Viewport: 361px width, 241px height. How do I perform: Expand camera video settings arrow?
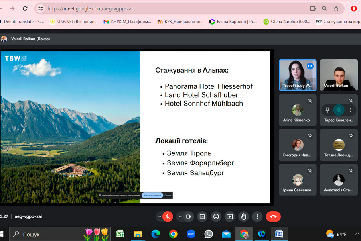[x=180, y=216]
